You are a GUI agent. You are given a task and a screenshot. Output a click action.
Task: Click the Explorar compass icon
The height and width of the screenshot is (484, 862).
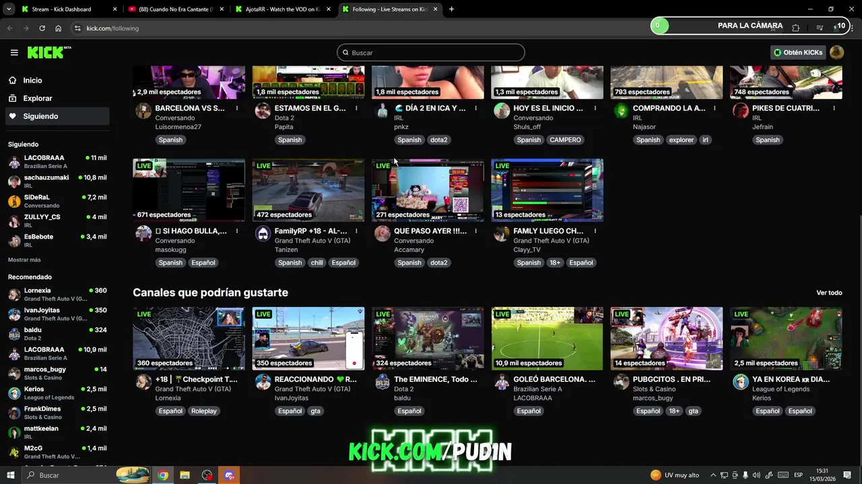coord(13,98)
